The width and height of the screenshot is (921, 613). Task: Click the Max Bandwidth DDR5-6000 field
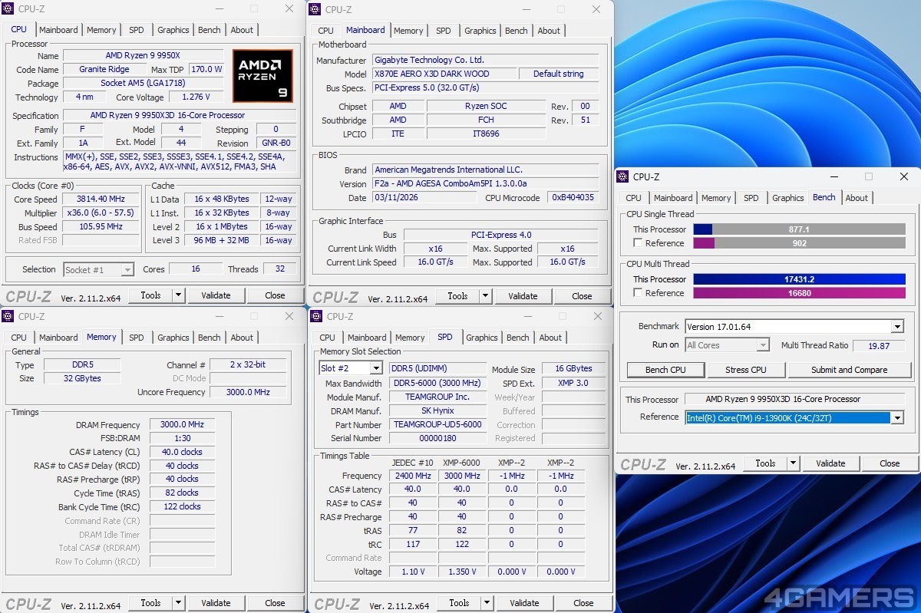coord(437,383)
